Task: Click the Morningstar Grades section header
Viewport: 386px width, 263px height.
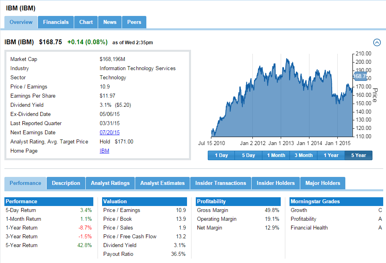Action: tap(336, 202)
